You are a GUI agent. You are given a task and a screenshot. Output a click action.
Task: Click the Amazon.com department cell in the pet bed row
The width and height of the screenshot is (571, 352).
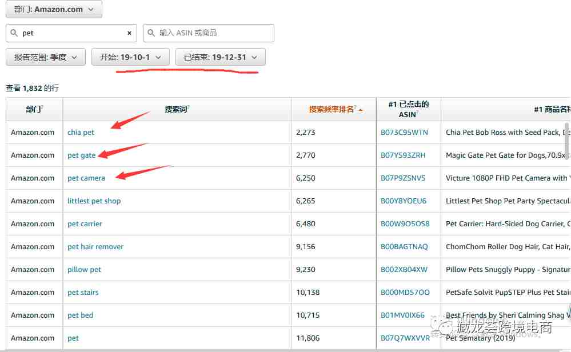(33, 315)
